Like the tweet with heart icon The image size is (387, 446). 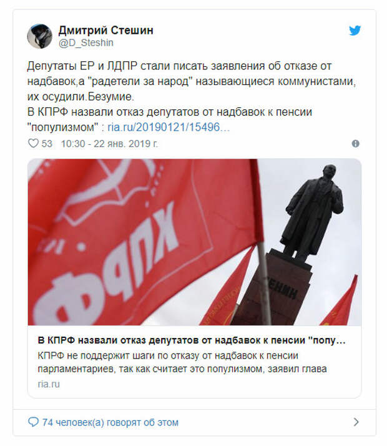pos(33,143)
